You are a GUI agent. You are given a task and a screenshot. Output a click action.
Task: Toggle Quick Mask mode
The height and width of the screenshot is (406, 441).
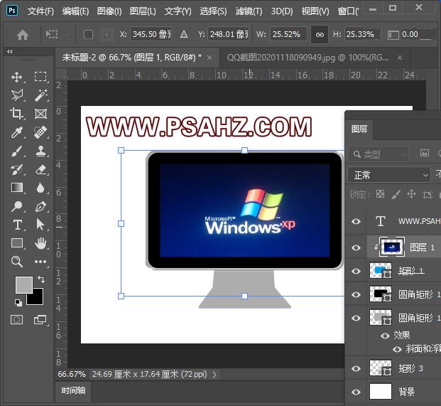(16, 319)
